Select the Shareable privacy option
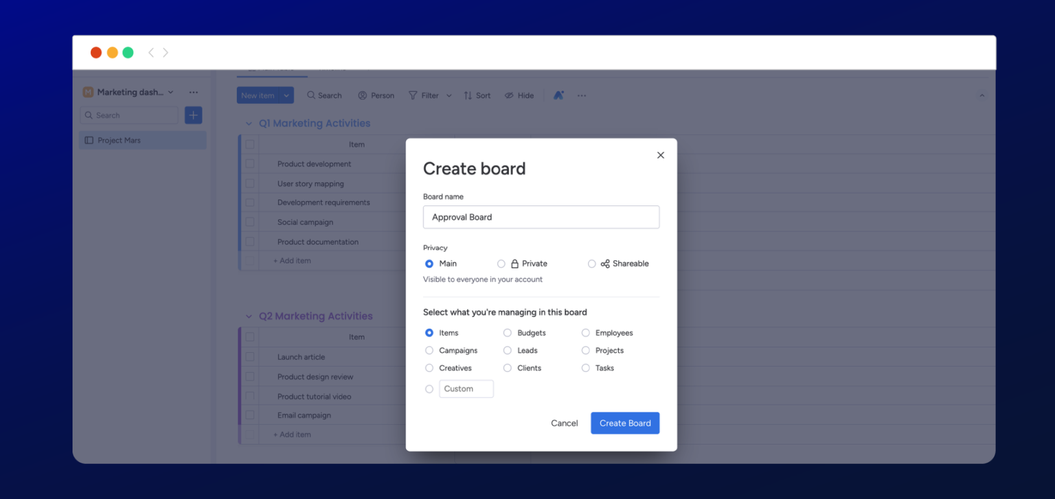 (x=592, y=264)
